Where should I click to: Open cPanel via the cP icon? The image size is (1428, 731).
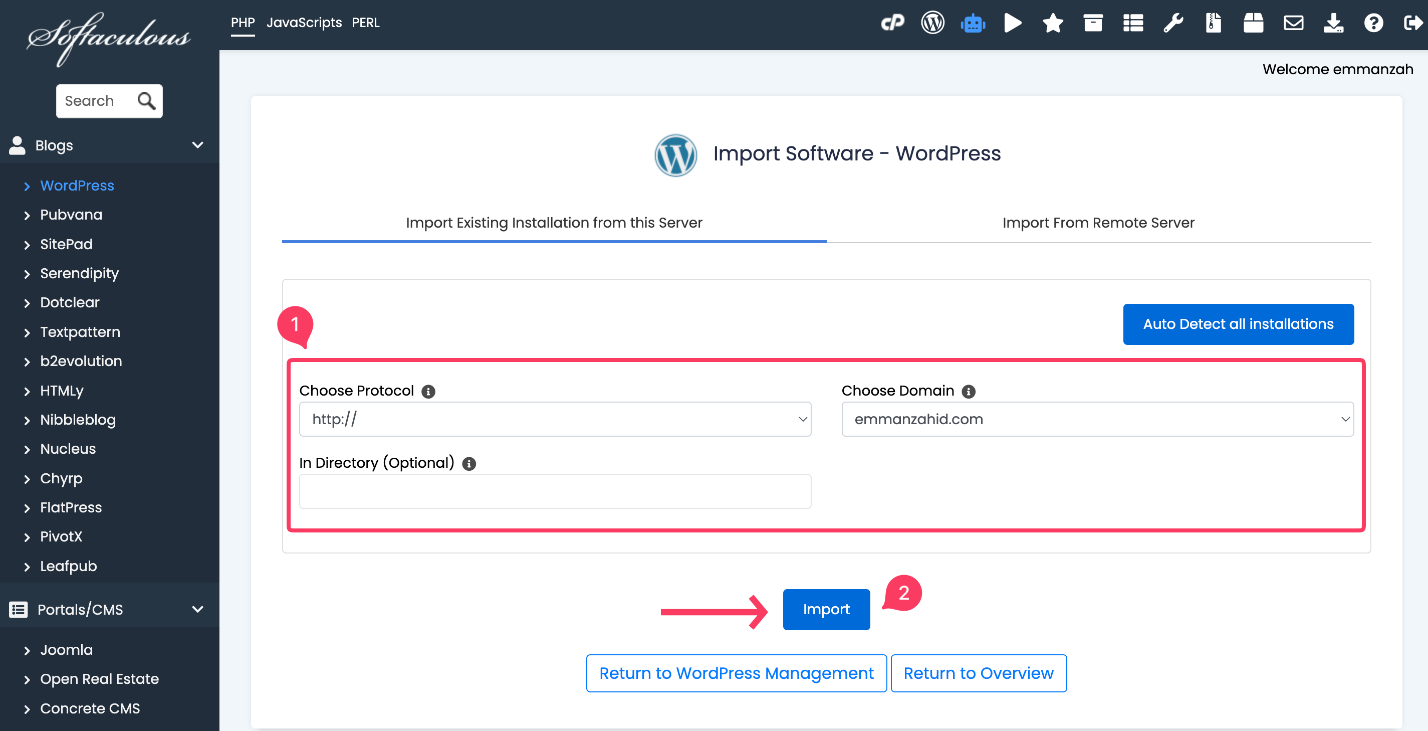(892, 23)
